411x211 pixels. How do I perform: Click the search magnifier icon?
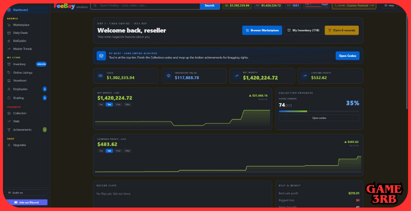tap(95, 5)
